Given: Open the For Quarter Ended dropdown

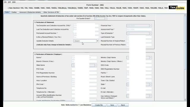Looking at the screenshot, I should 101,18.
